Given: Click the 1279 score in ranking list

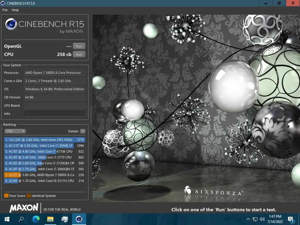Looking at the screenshot, I should pos(80,140).
